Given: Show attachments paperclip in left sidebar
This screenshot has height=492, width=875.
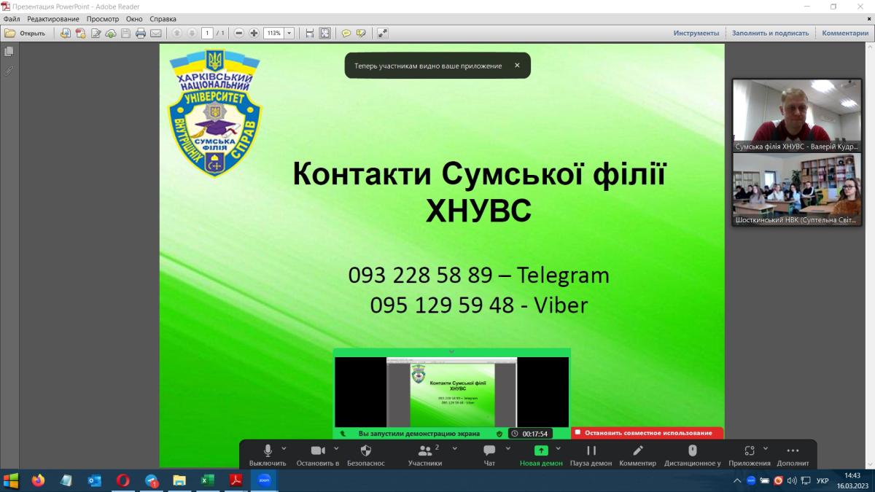Looking at the screenshot, I should point(9,71).
